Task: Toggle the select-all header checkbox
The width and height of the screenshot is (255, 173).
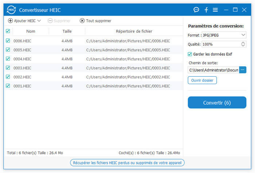Action: (x=8, y=31)
